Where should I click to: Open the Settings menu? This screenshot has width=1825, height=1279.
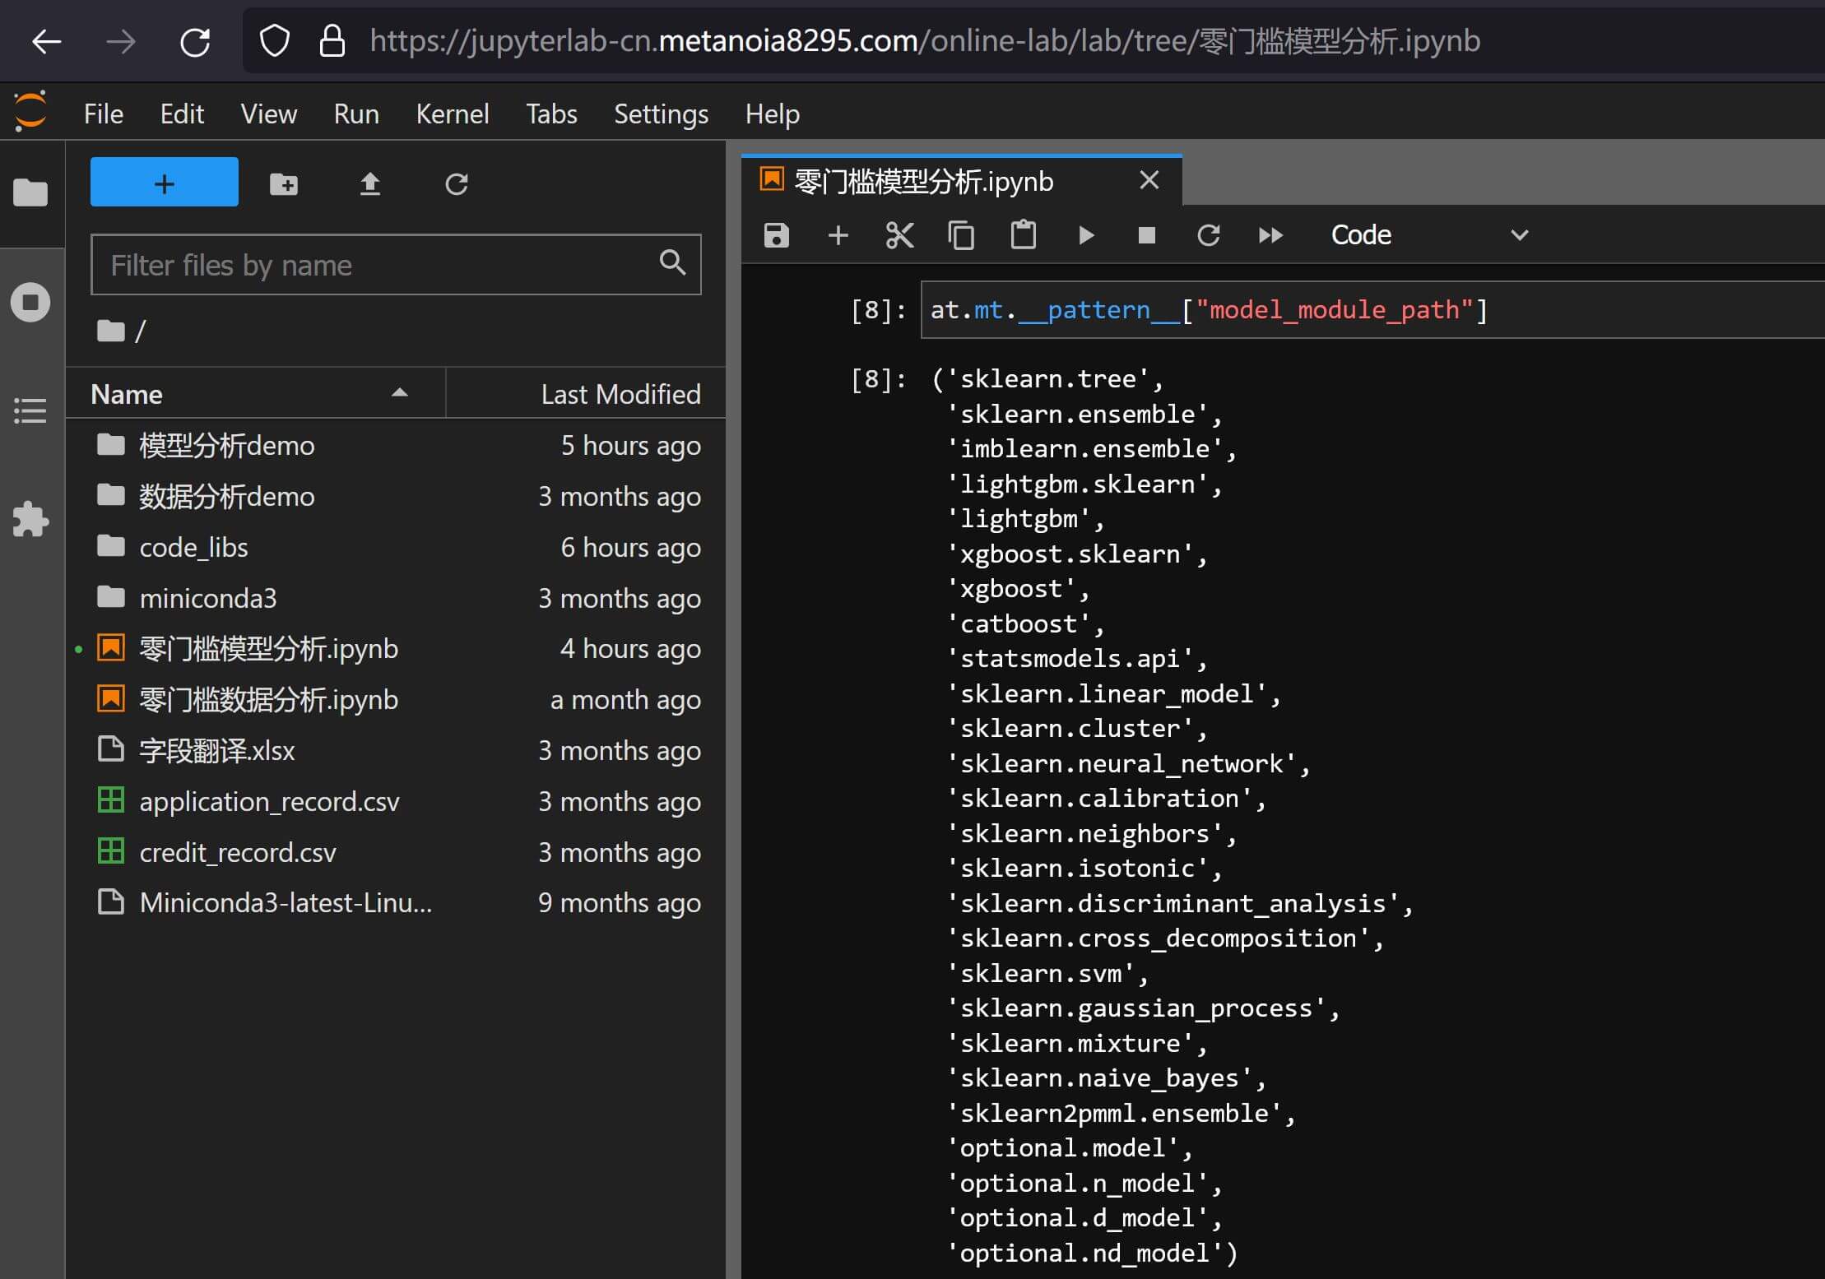click(x=661, y=114)
